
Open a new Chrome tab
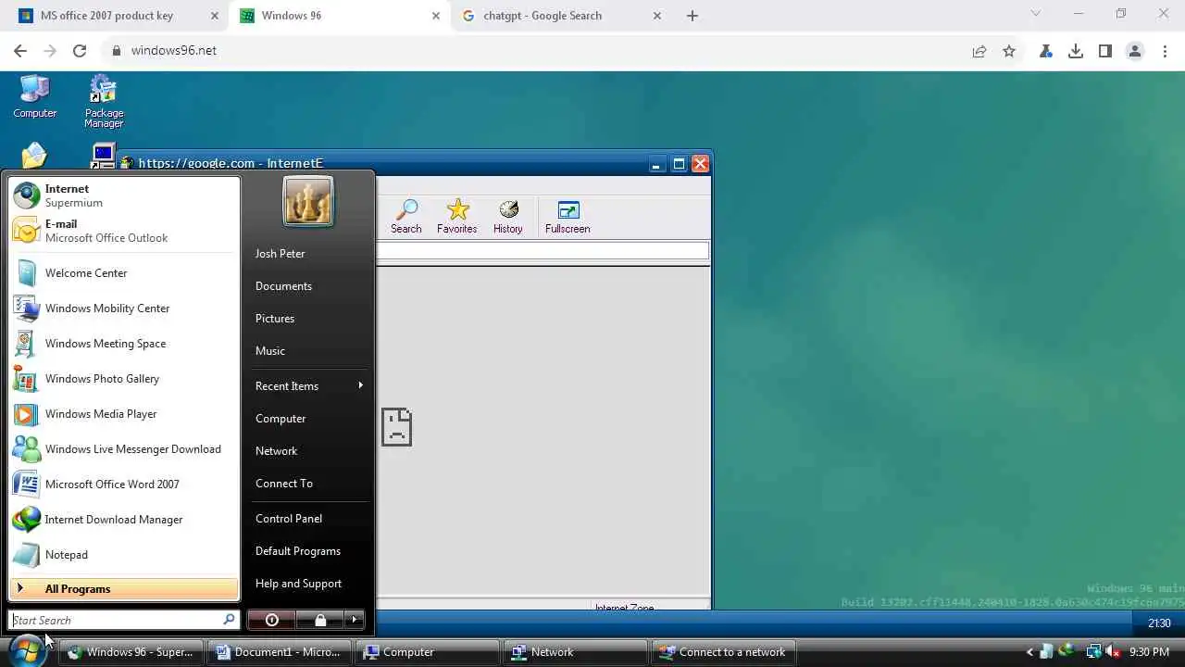[692, 16]
